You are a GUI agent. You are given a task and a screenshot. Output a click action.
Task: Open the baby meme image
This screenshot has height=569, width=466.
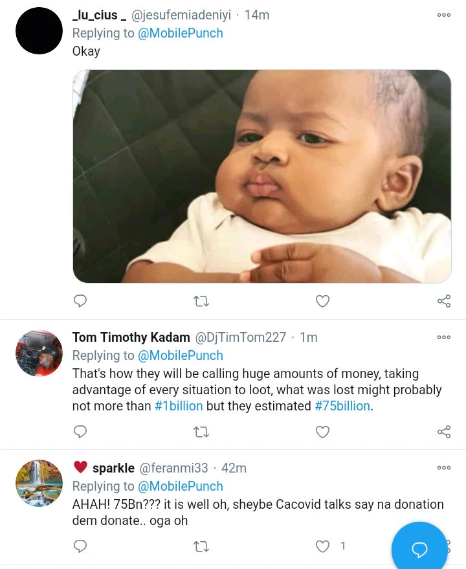[261, 176]
